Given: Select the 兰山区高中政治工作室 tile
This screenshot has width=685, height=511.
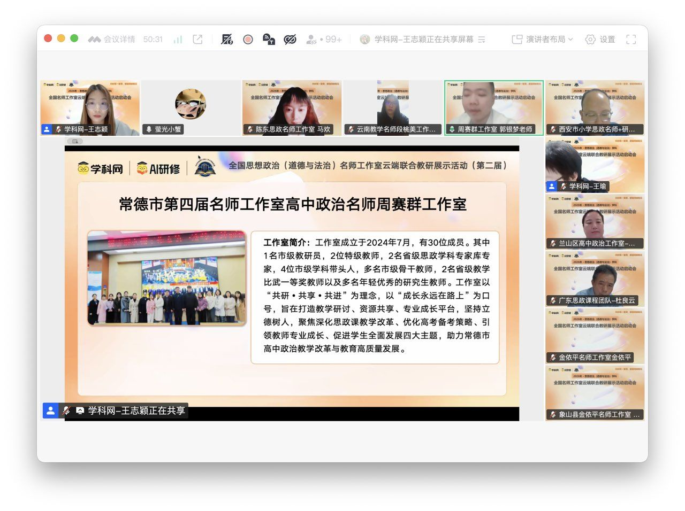Looking at the screenshot, I should tap(595, 222).
